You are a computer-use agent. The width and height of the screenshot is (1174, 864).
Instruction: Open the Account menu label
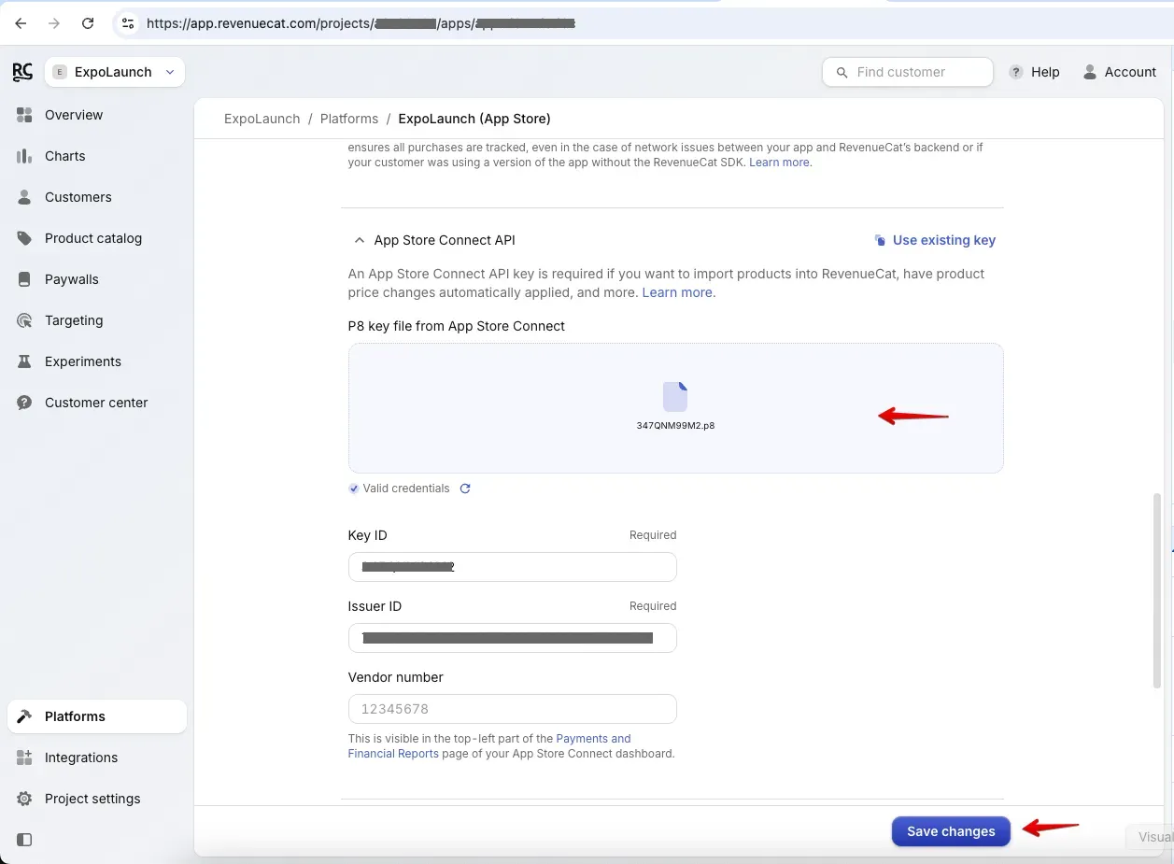1130,72
